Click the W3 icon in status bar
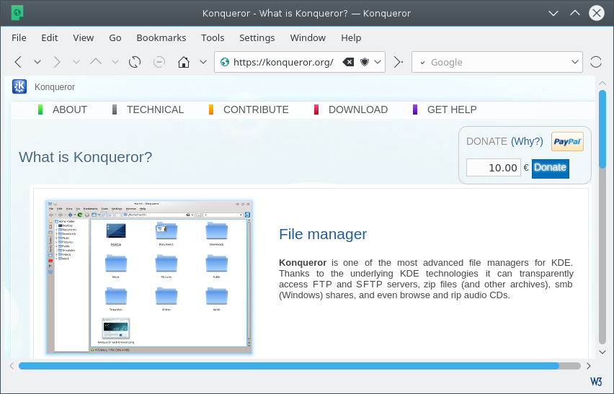 click(596, 381)
